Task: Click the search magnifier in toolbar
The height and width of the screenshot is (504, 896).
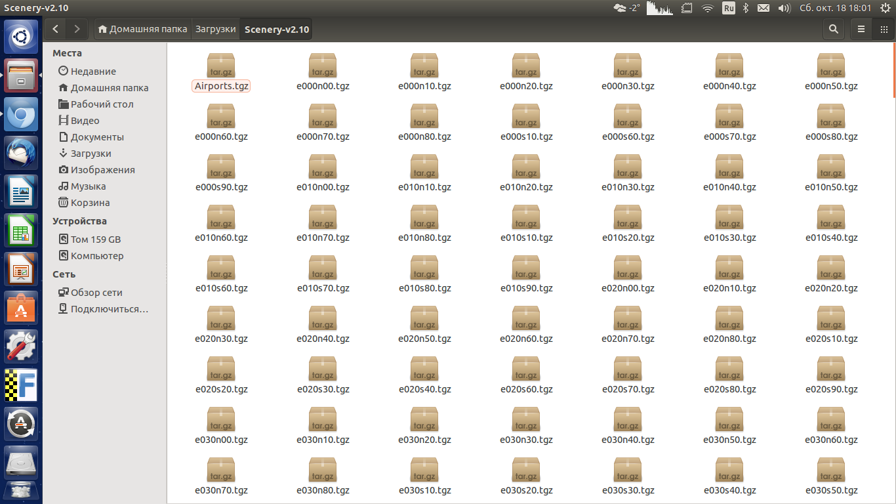Action: coord(834,29)
